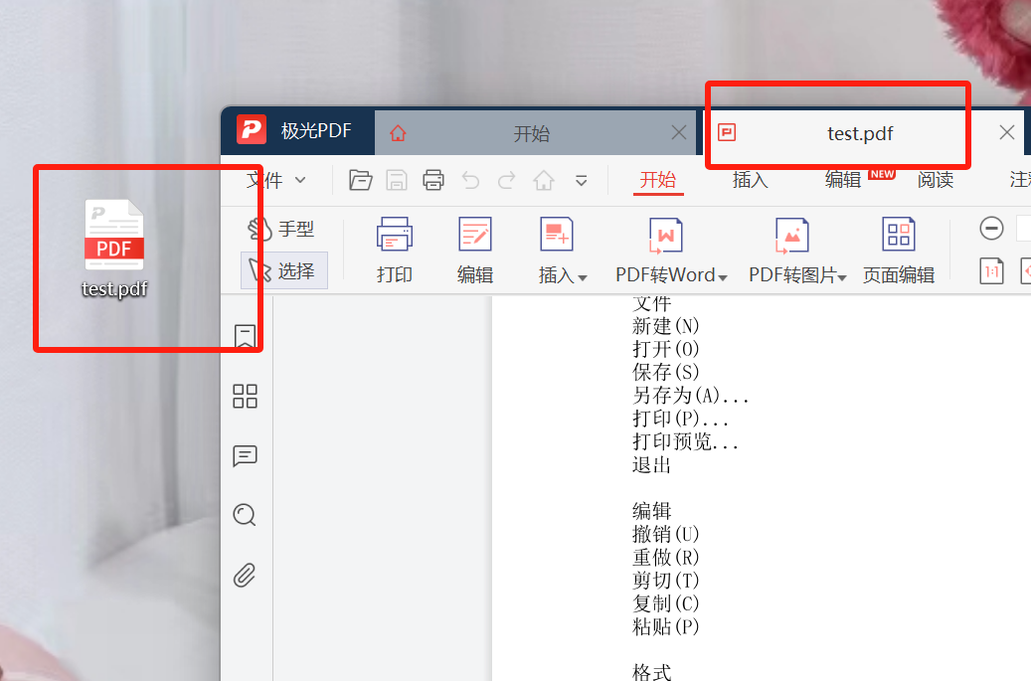Click the 编辑 edit ribbon button
The height and width of the screenshot is (681, 1031).
click(474, 252)
